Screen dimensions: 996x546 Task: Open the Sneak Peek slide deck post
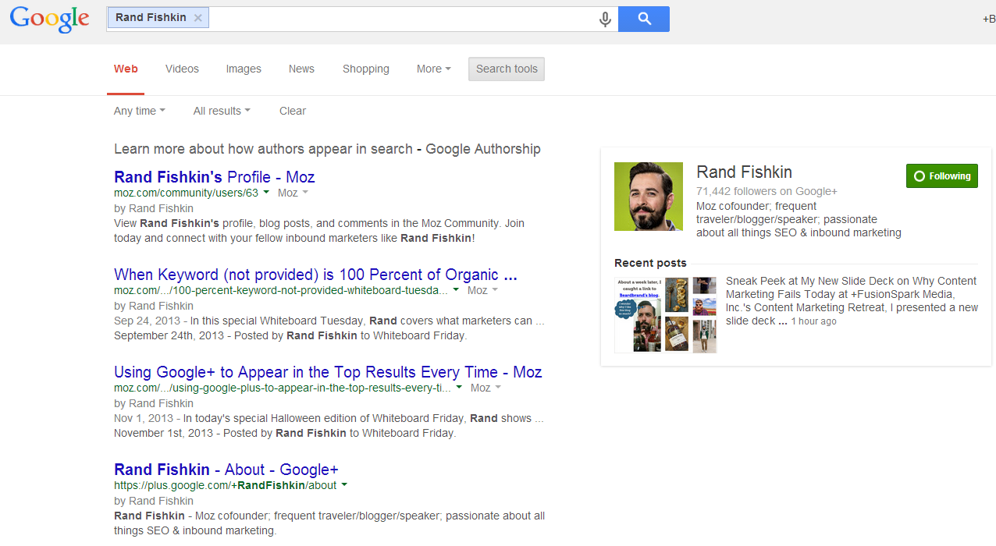pyautogui.click(x=851, y=301)
